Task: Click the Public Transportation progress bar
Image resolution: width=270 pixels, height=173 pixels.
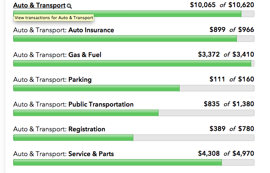Action: point(134,113)
